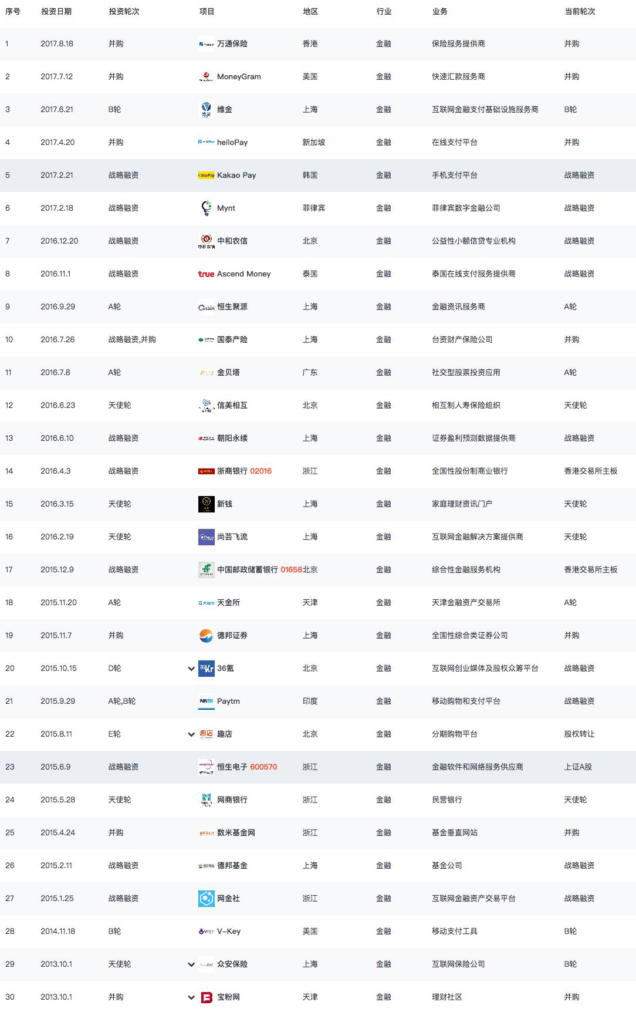Click the 恒生电子 logo icon
636x1012 pixels.
tap(206, 767)
